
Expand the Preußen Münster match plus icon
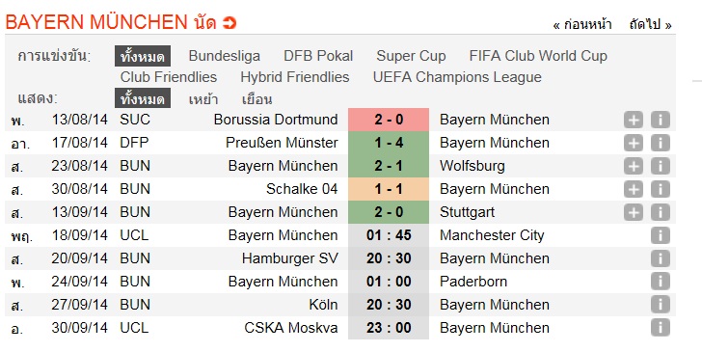click(633, 143)
